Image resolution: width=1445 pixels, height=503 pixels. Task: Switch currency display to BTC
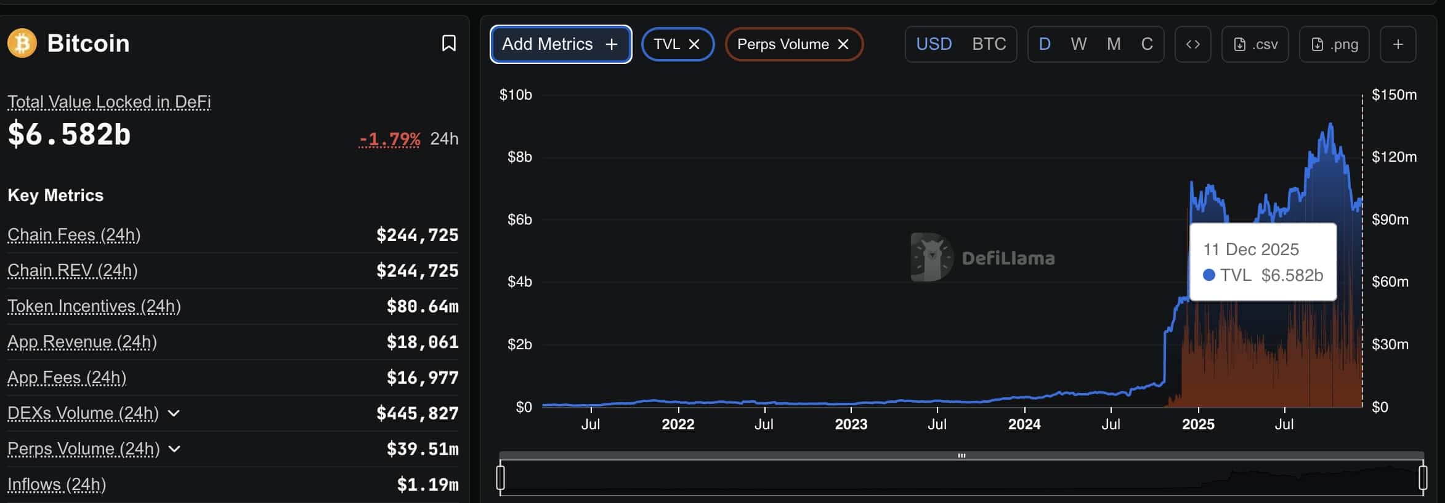click(x=988, y=44)
